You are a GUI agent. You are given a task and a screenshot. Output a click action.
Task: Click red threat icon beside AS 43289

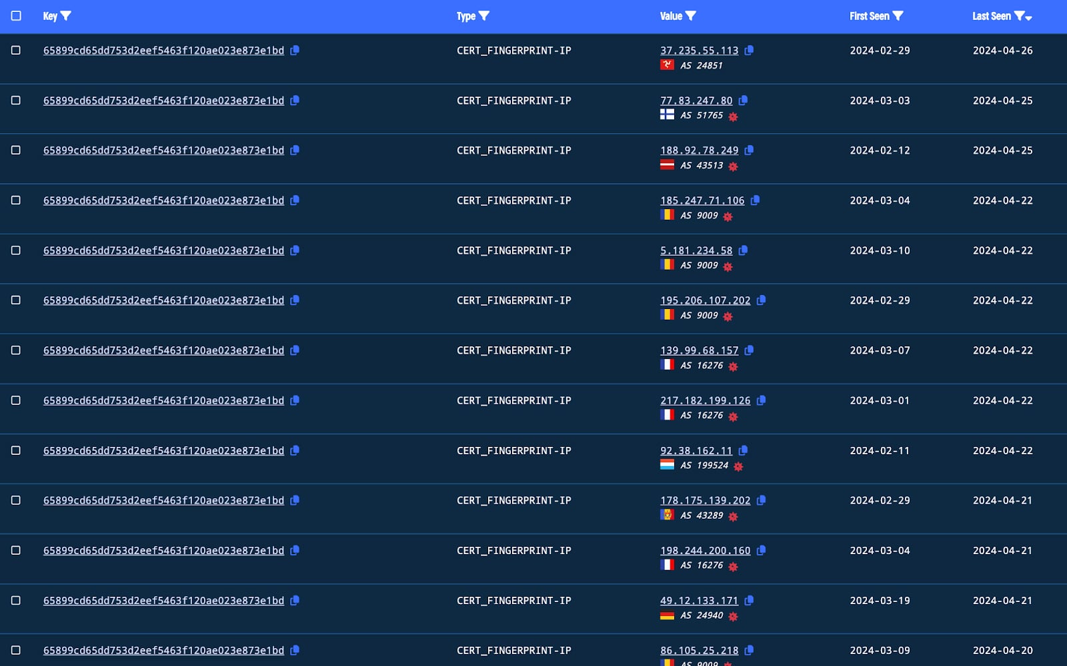click(733, 516)
